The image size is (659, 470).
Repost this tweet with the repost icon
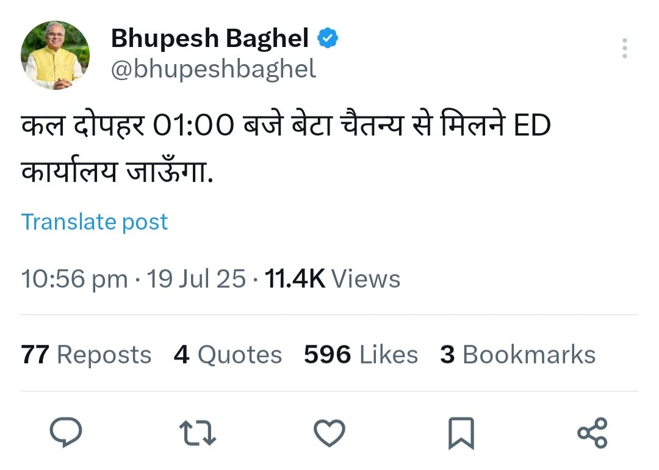tap(198, 433)
